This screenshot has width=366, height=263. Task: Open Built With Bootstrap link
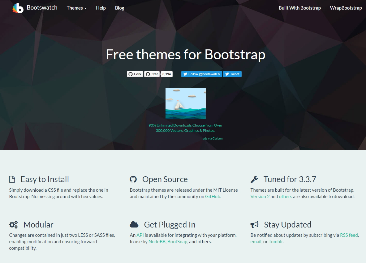(300, 8)
